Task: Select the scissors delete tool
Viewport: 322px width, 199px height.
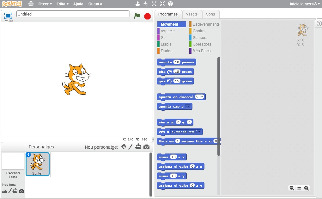Action: point(146,4)
